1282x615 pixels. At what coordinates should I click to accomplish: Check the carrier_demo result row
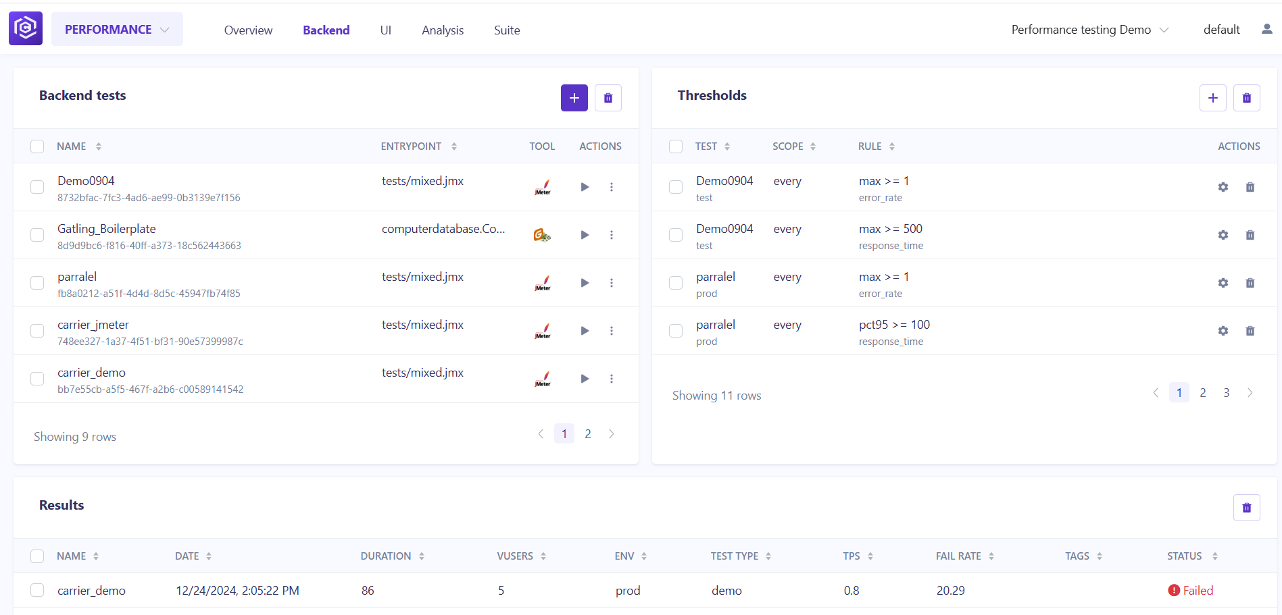(x=37, y=591)
